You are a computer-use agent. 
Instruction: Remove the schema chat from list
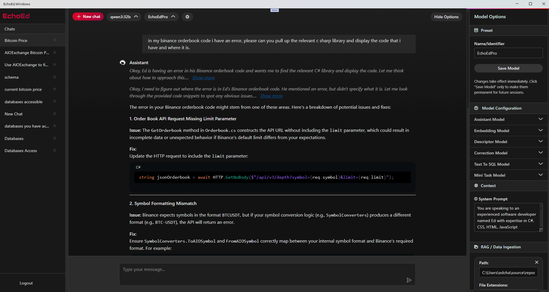(x=55, y=77)
